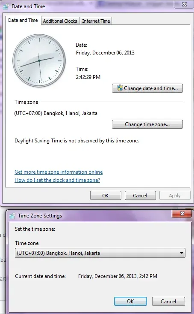Select the Date and Time tab
This screenshot has width=194, height=314.
pyautogui.click(x=23, y=20)
